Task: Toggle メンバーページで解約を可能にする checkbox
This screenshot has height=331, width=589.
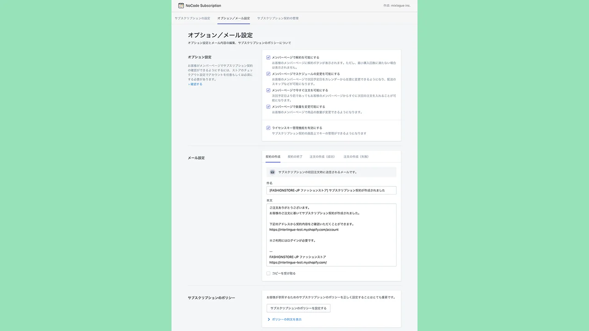Action: (x=268, y=57)
